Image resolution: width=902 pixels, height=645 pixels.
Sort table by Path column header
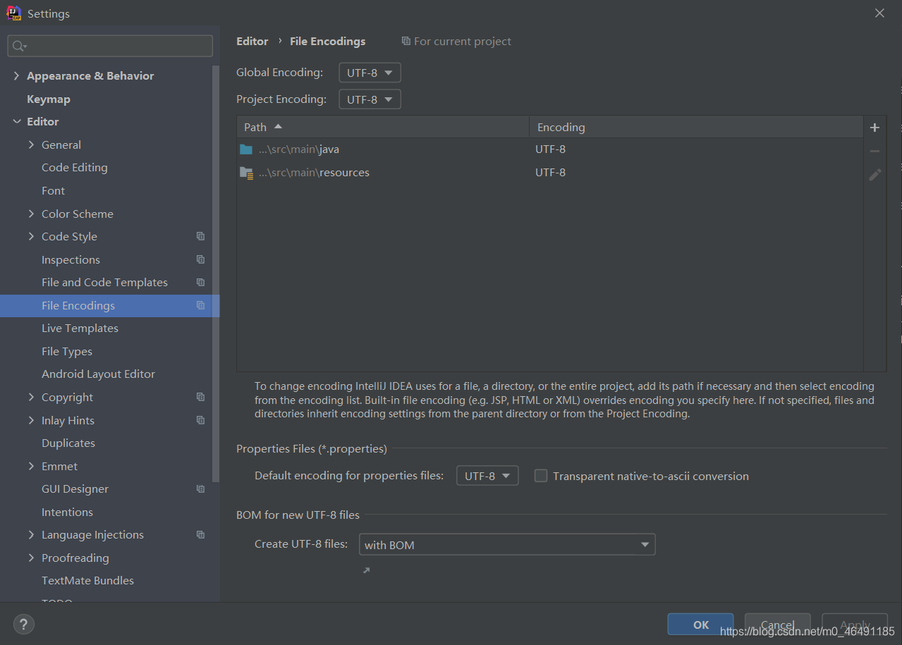pyautogui.click(x=383, y=127)
